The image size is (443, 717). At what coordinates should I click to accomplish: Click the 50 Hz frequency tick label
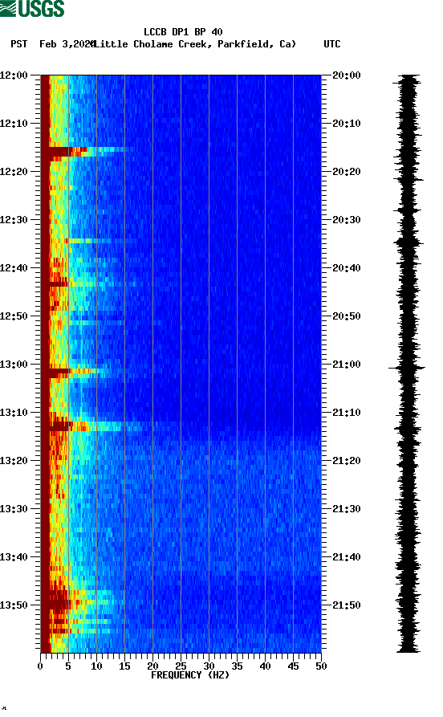[321, 666]
